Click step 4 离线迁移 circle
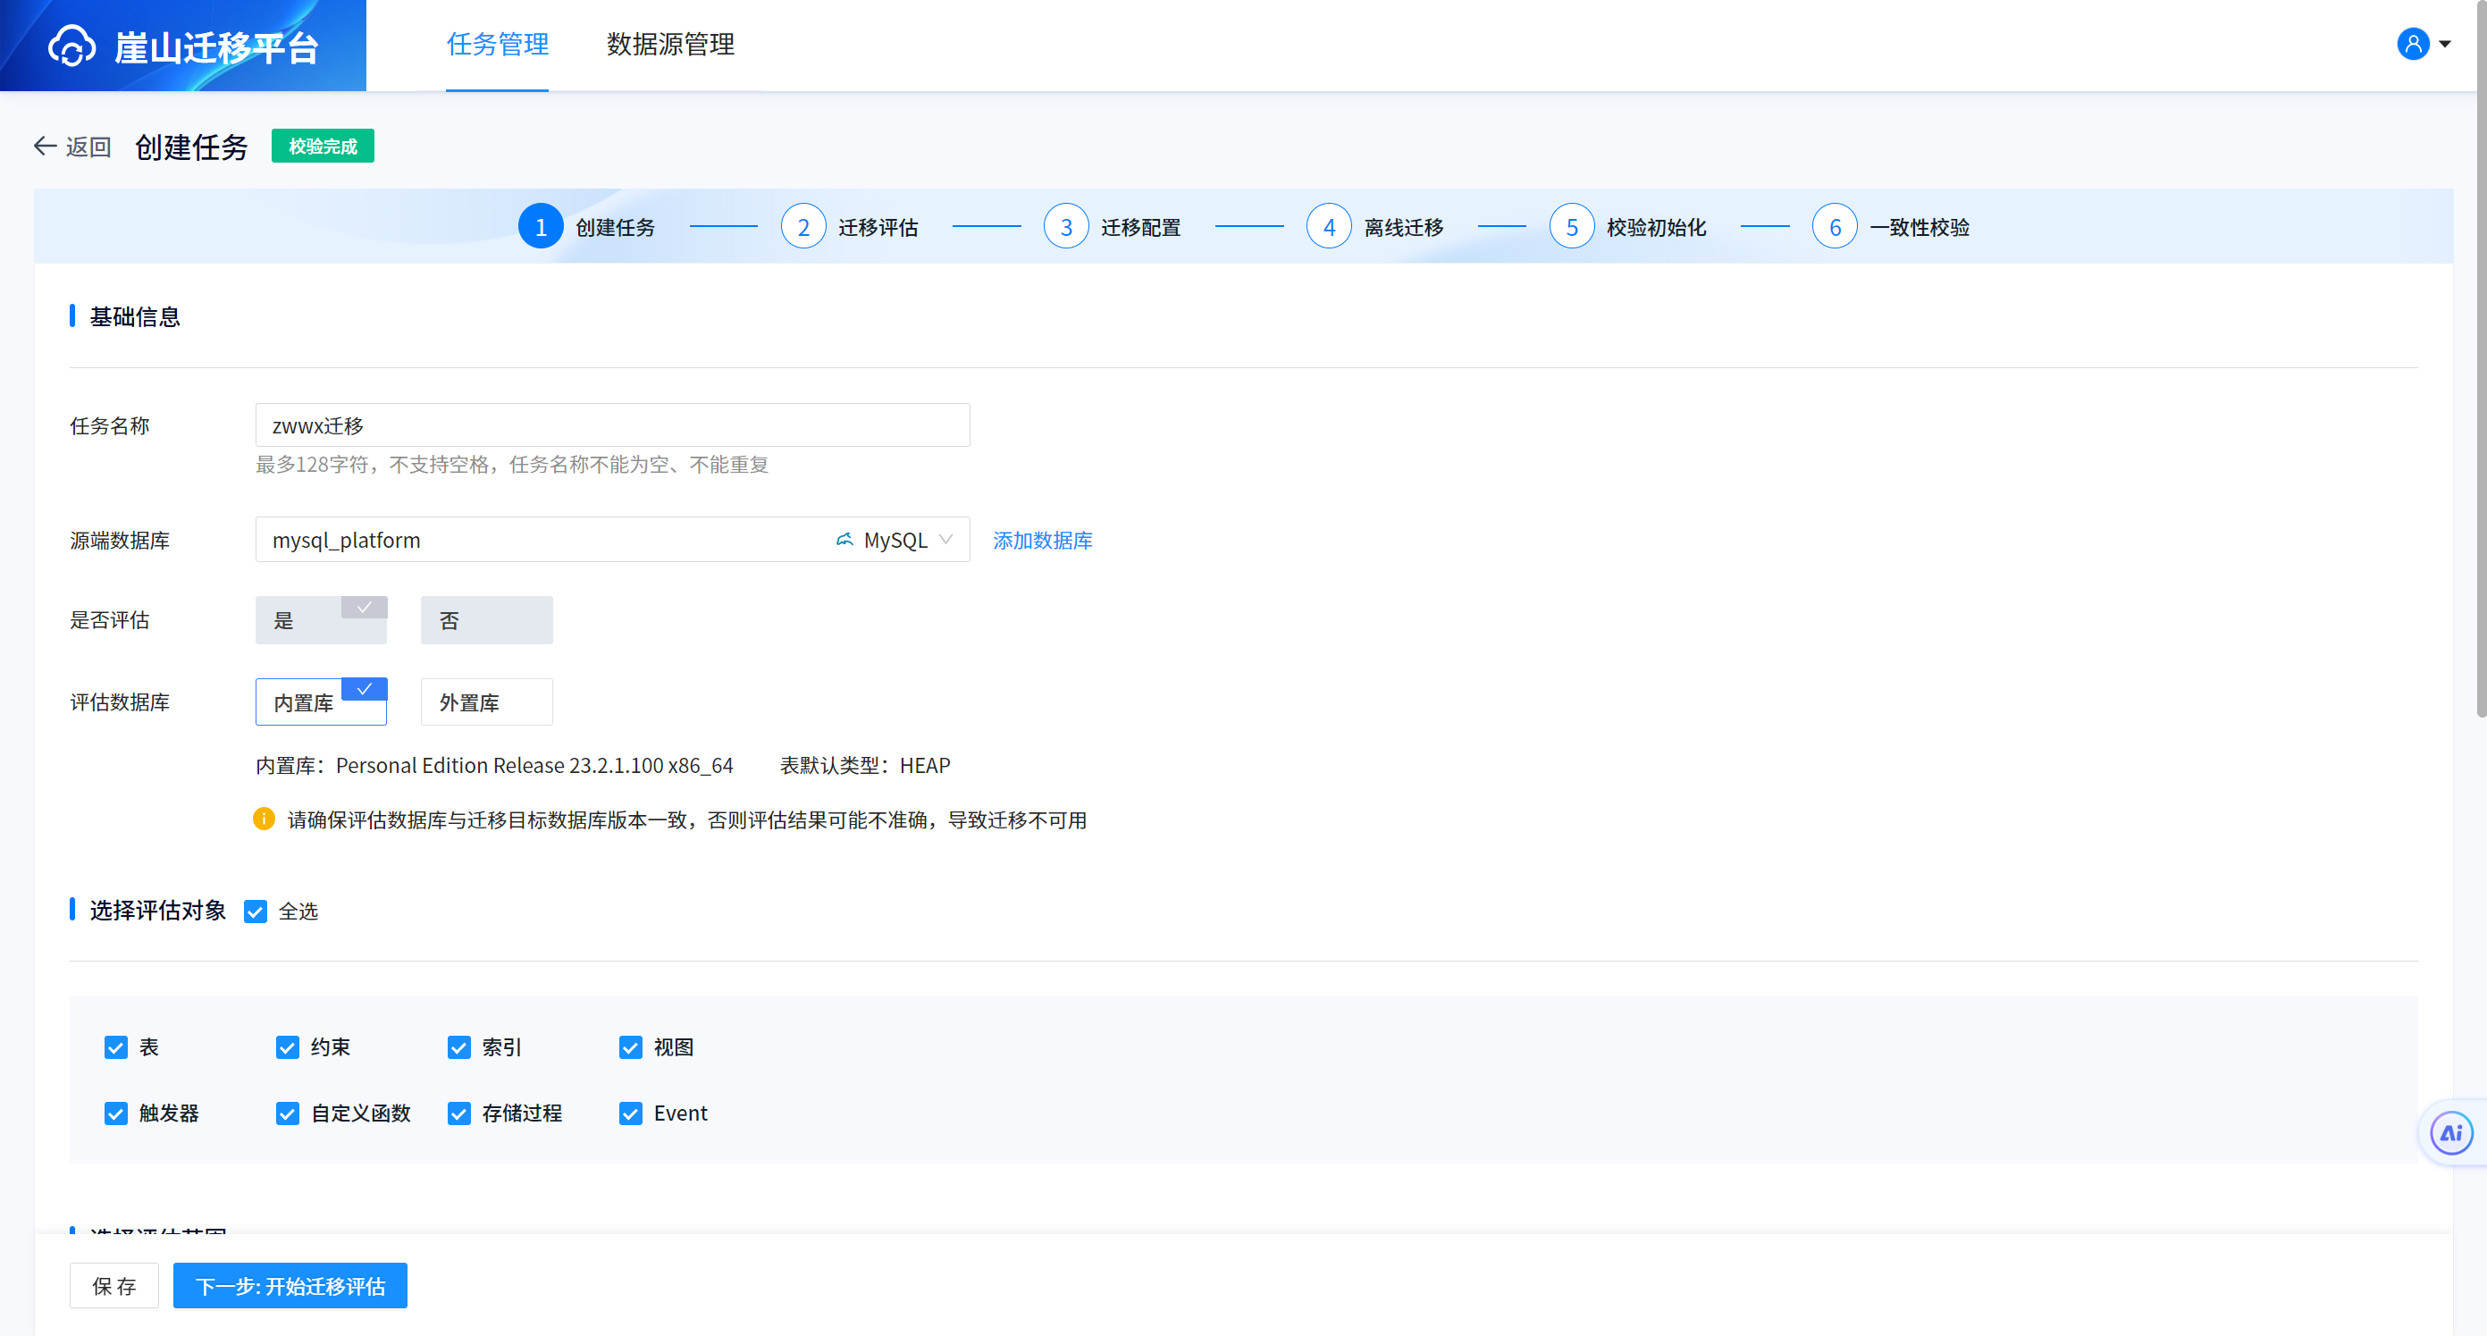This screenshot has width=2487, height=1336. [1329, 227]
